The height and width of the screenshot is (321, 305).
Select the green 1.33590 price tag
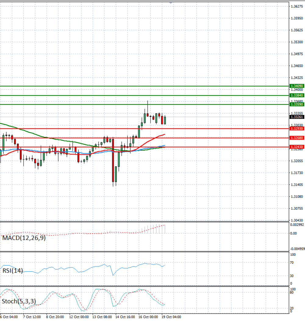pyautogui.click(x=297, y=104)
